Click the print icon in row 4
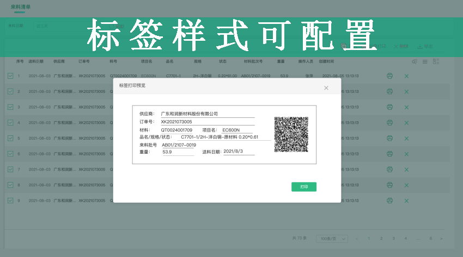 pyautogui.click(x=389, y=122)
